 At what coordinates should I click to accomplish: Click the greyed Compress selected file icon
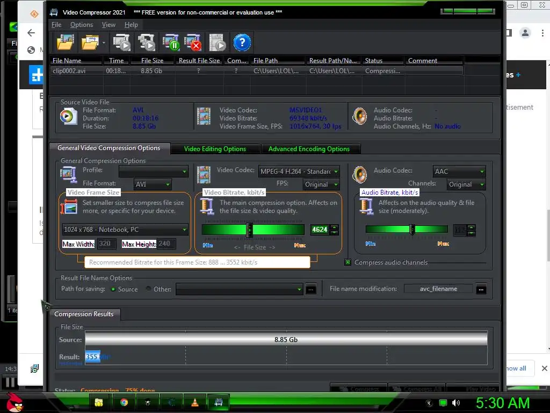[x=122, y=42]
